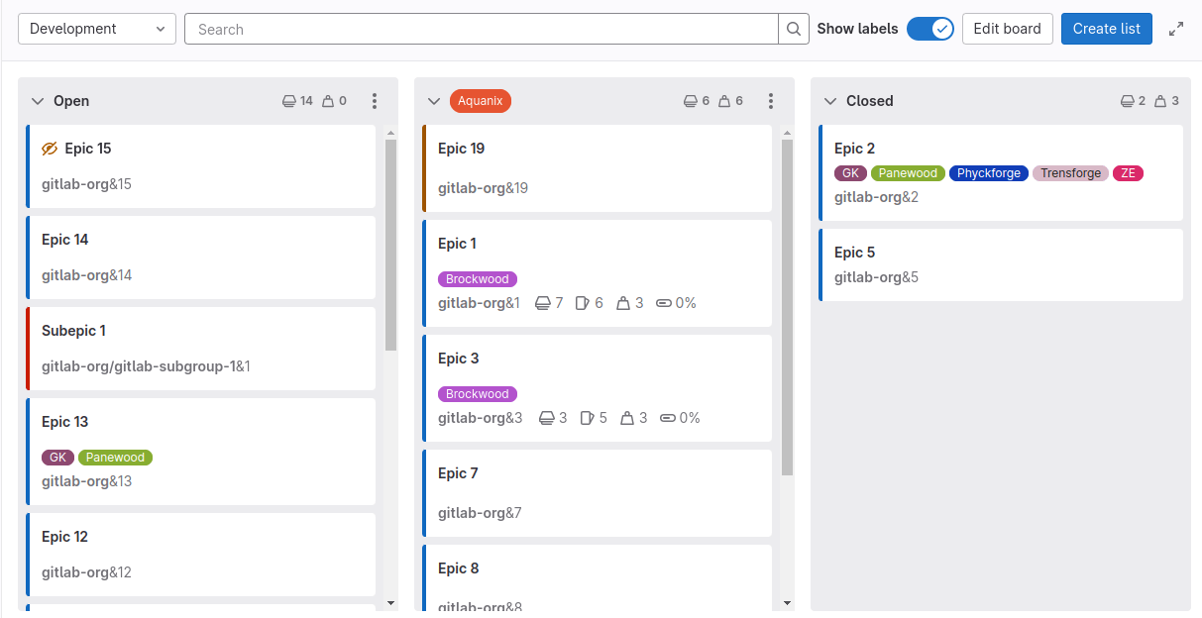
Task: Open the three-dot menu of the Open list
Action: point(375,100)
